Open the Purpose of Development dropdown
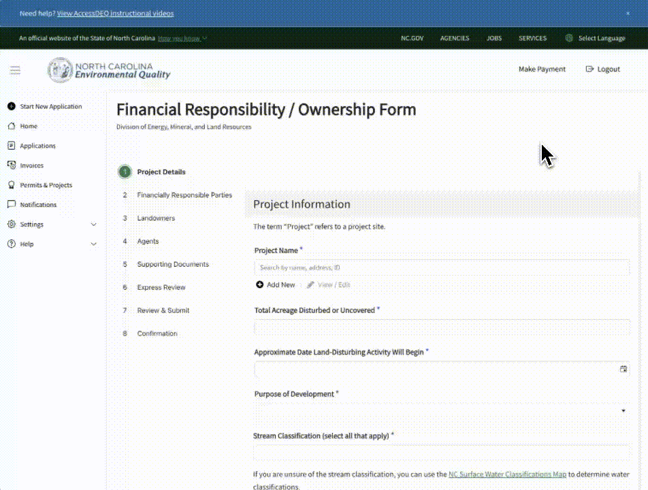The image size is (648, 490). (x=441, y=411)
